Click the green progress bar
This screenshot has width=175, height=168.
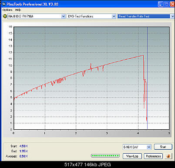click(105, 156)
